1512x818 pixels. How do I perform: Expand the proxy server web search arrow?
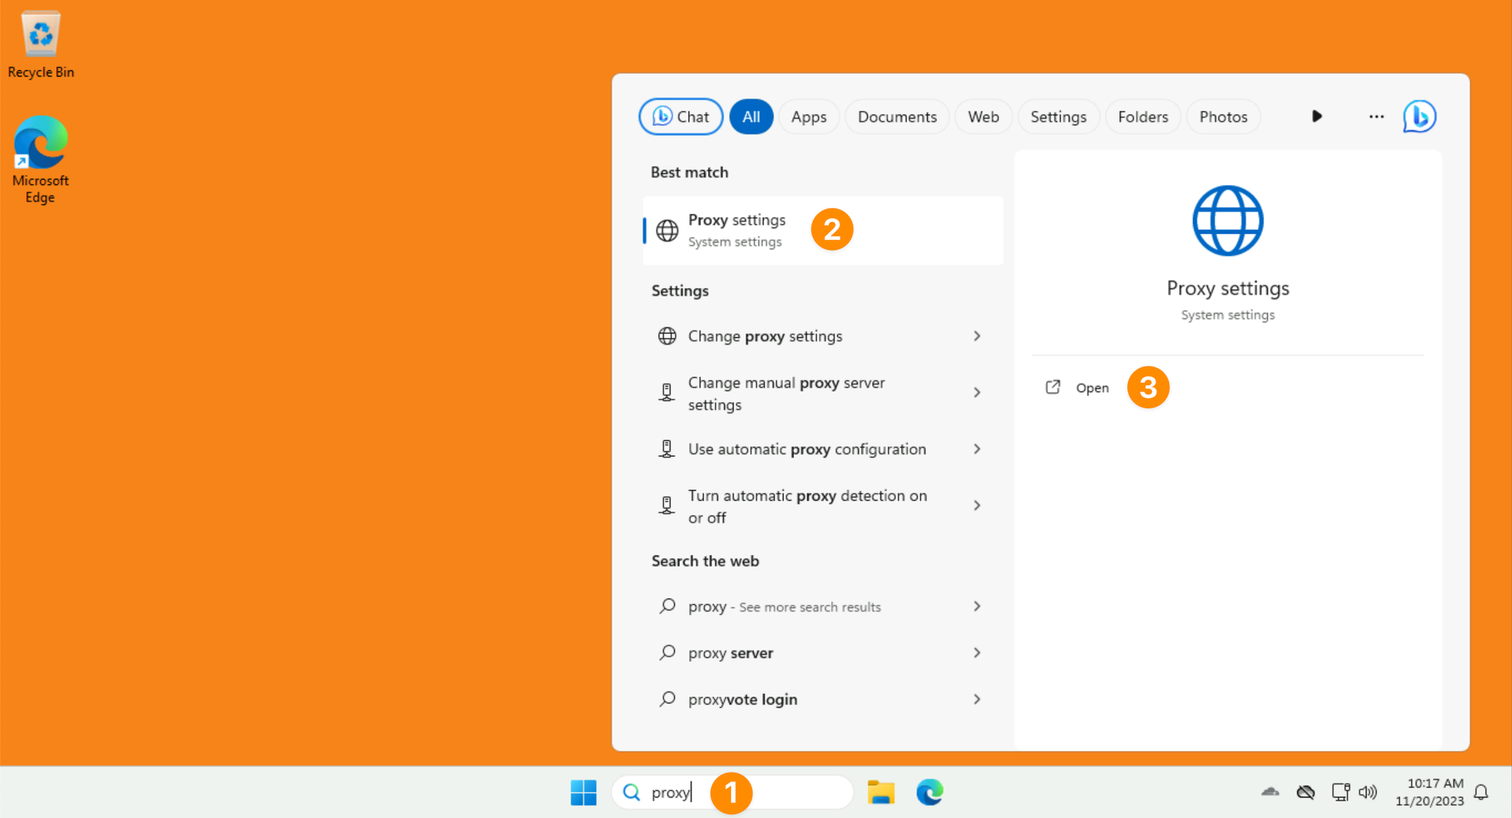pos(977,653)
